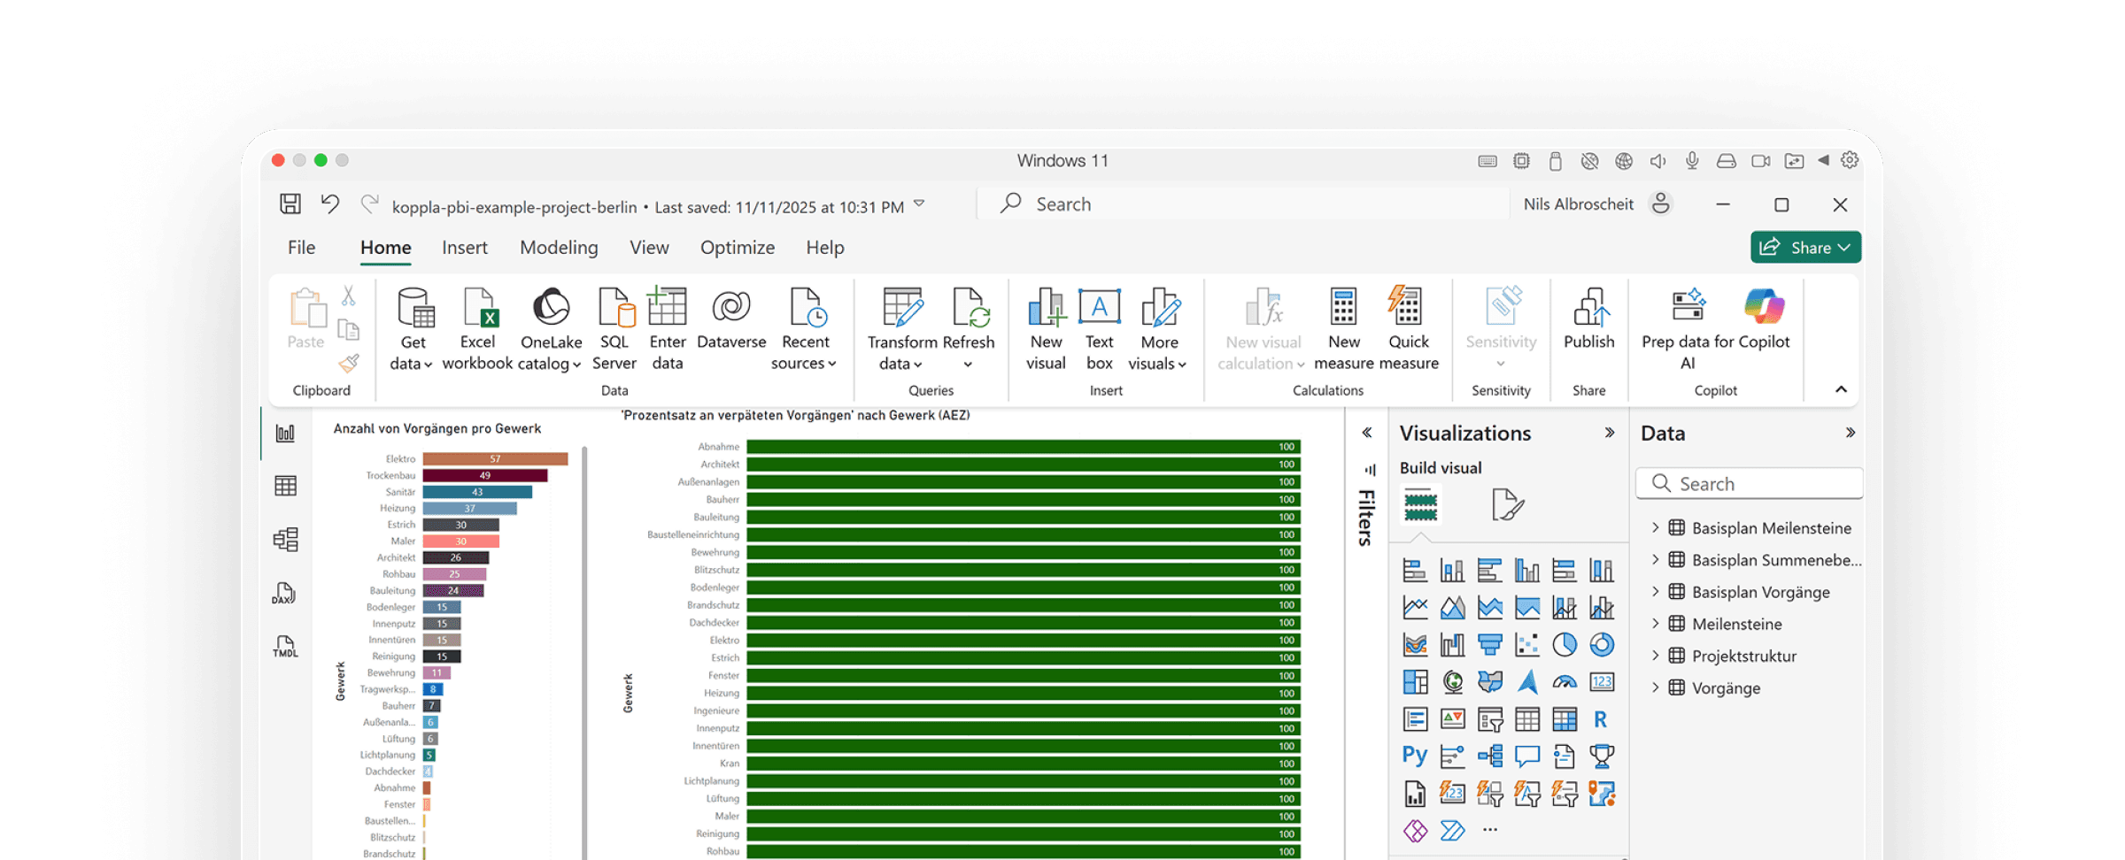The image size is (2125, 860).
Task: Open the Dataverse connector
Action: click(x=731, y=319)
